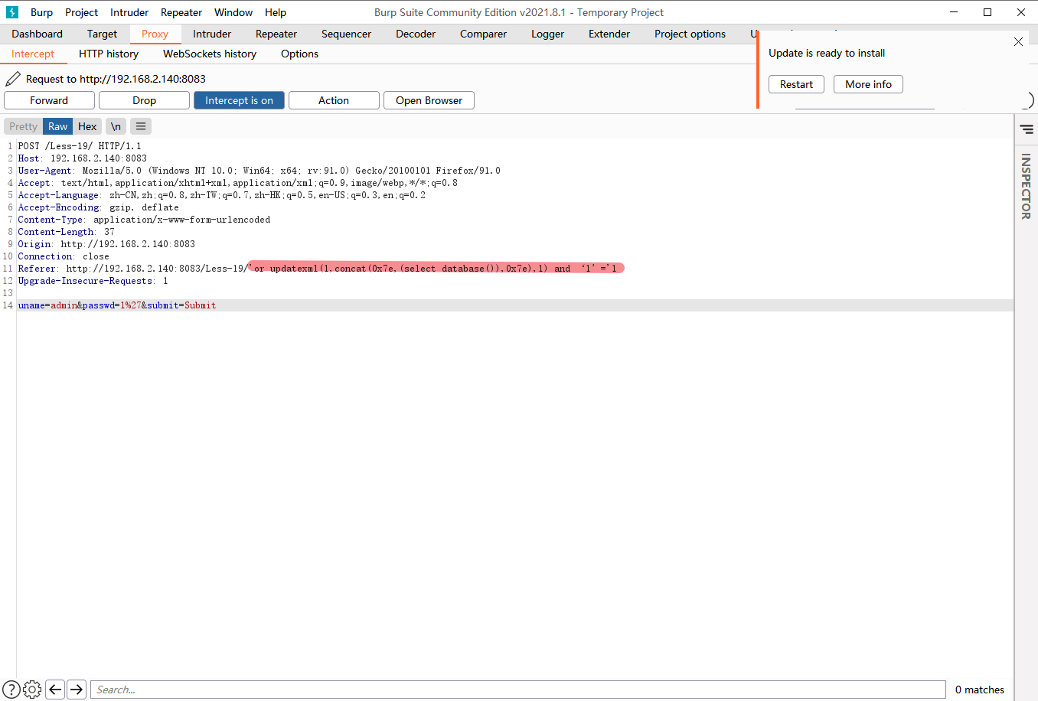Open the Decoder tab
Viewport: 1038px width, 701px height.
coord(416,34)
